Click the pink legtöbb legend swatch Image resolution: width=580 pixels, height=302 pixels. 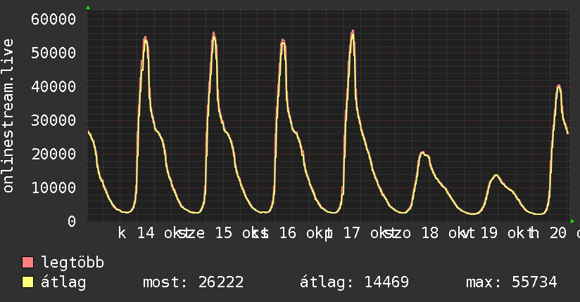(x=27, y=262)
